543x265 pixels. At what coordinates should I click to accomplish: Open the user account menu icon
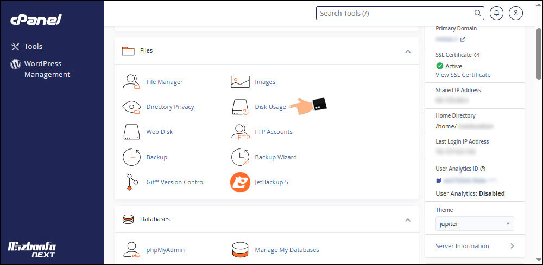[517, 13]
